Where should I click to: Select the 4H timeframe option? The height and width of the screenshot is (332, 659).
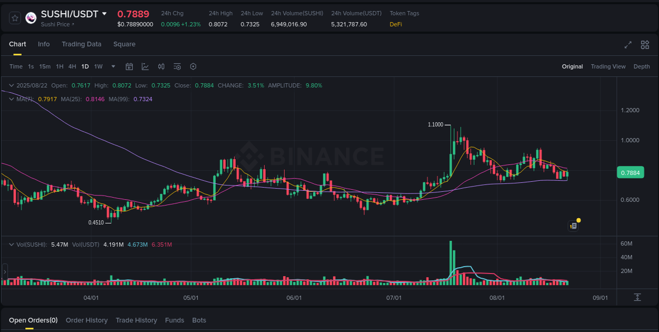pyautogui.click(x=72, y=66)
